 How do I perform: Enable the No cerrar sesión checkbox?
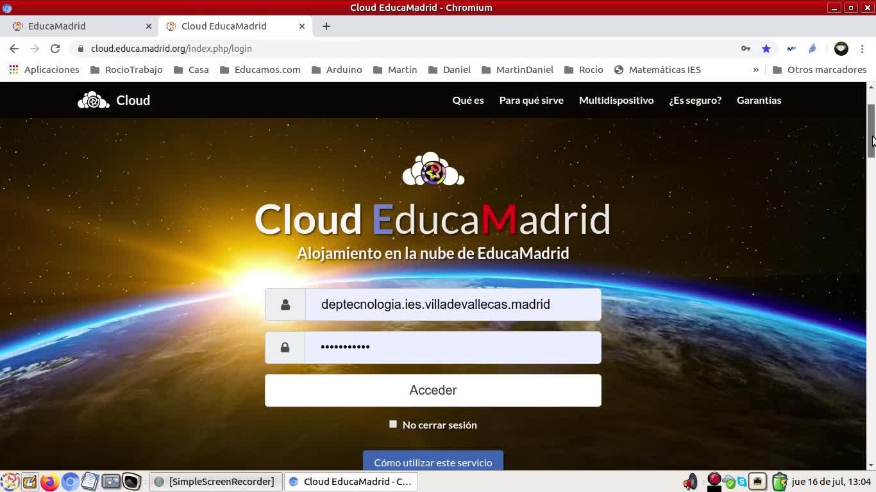[393, 424]
